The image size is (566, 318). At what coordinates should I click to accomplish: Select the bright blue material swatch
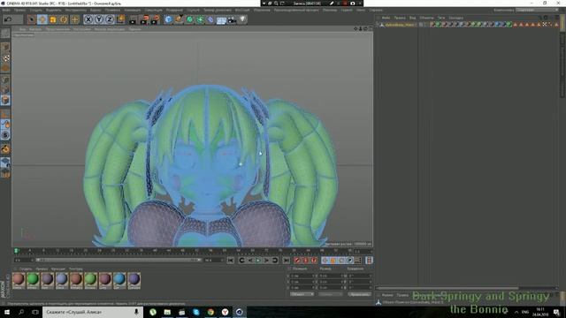(x=119, y=281)
